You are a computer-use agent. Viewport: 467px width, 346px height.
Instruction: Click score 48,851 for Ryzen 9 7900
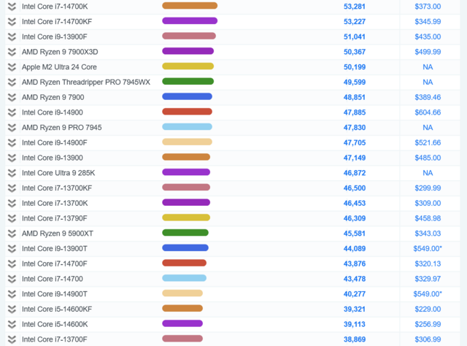[355, 98]
